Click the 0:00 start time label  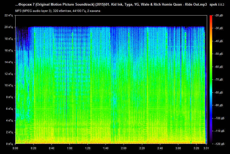click(x=15, y=148)
